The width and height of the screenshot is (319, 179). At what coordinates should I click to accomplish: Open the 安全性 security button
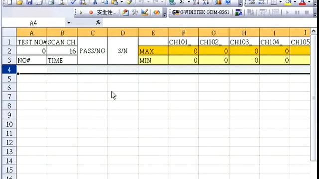[x=106, y=13]
